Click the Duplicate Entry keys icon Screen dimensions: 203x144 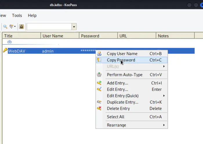click(99, 102)
